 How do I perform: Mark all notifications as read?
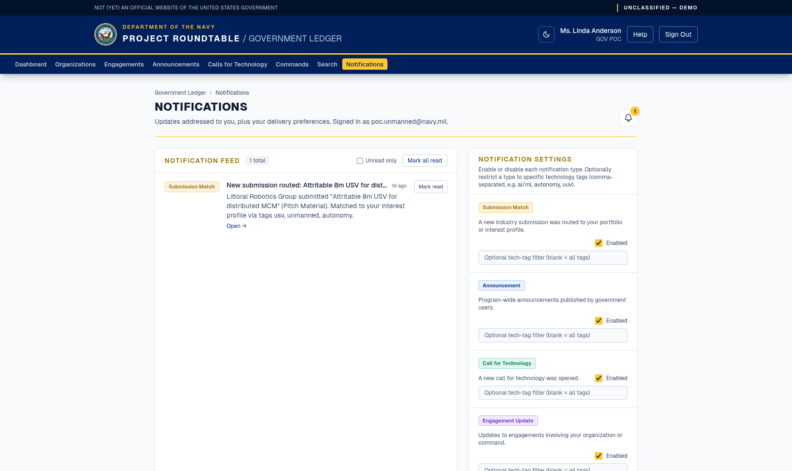(x=425, y=161)
